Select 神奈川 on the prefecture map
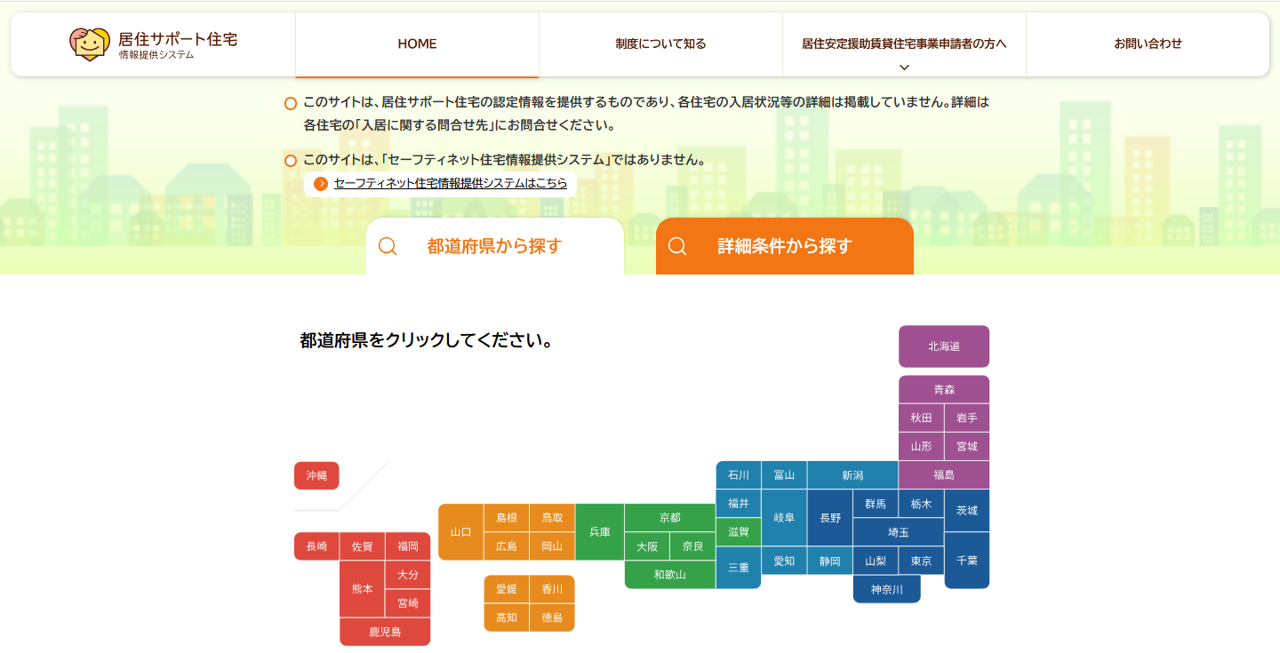Image resolution: width=1280 pixels, height=653 pixels. [886, 589]
